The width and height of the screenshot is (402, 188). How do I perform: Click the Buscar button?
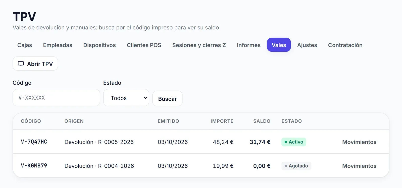tap(167, 99)
